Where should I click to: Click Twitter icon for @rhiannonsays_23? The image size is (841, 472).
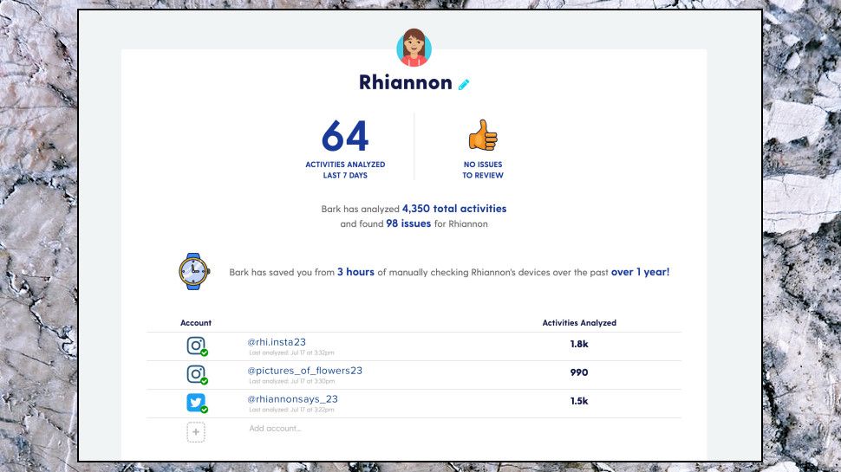coord(196,403)
